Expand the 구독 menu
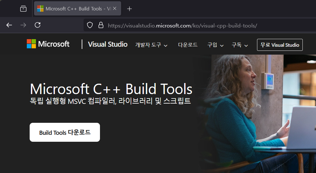This screenshot has width=316, height=173. pos(240,45)
